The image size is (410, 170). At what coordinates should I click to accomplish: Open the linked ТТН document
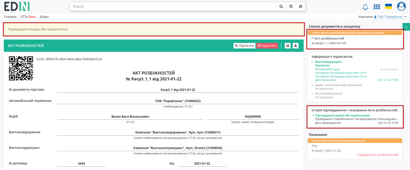click(x=314, y=146)
